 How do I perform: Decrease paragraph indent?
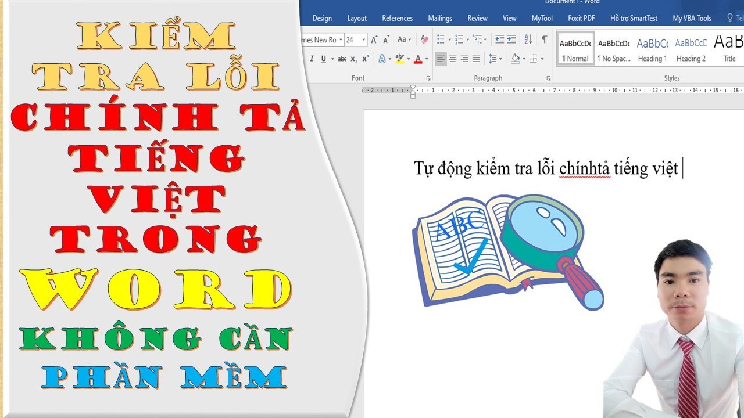tap(499, 39)
